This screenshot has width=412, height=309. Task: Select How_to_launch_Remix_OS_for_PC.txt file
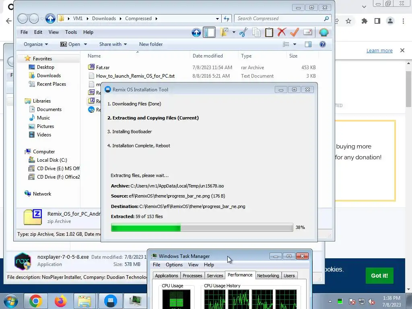pos(135,76)
